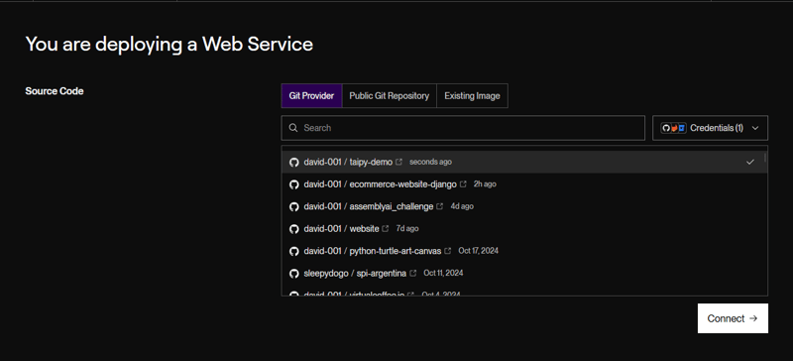Image resolution: width=793 pixels, height=361 pixels.
Task: Select david-001 / ecommerce-website-django repository
Action: [x=524, y=184]
